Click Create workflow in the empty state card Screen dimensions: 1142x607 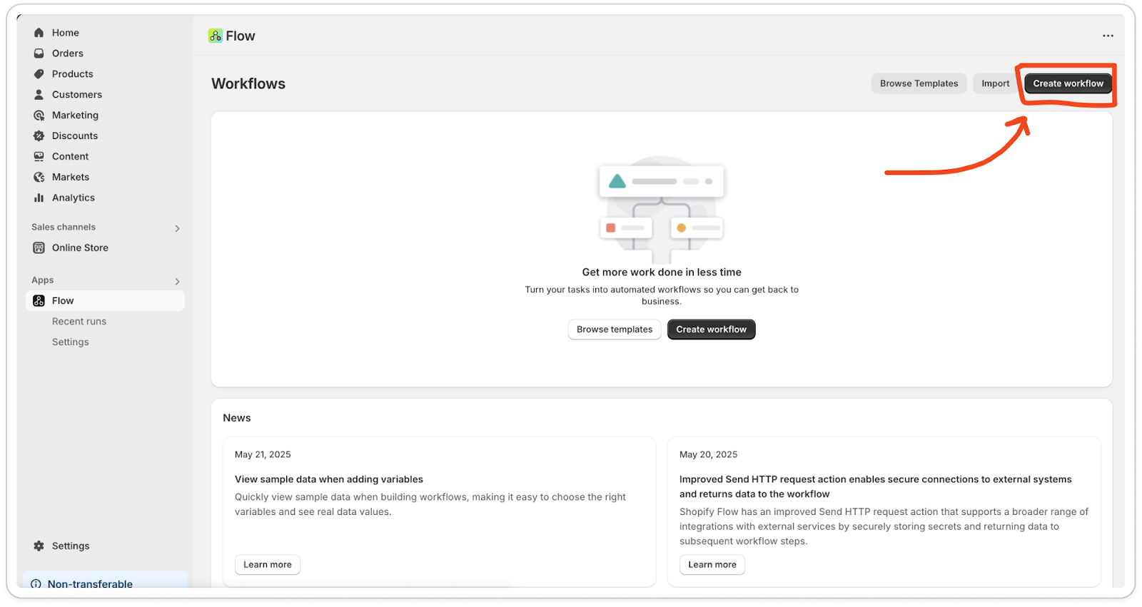pyautogui.click(x=712, y=330)
